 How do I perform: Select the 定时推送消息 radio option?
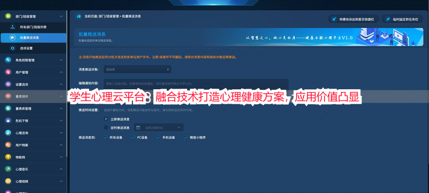coord(106,127)
